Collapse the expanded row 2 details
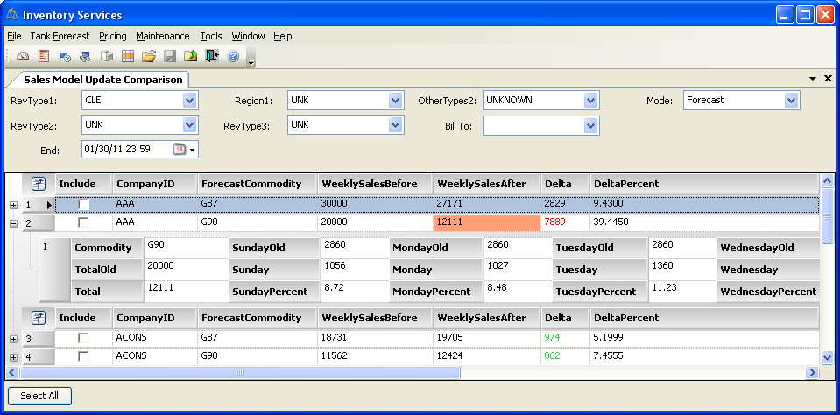Viewport: 840px width, 415px height. pyautogui.click(x=12, y=223)
